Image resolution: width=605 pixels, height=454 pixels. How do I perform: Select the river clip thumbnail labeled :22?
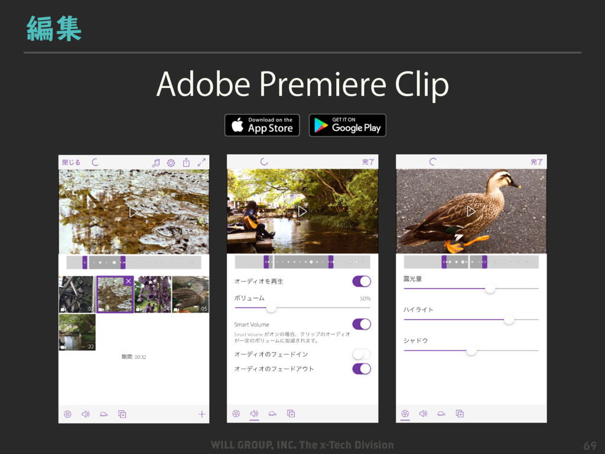77,332
